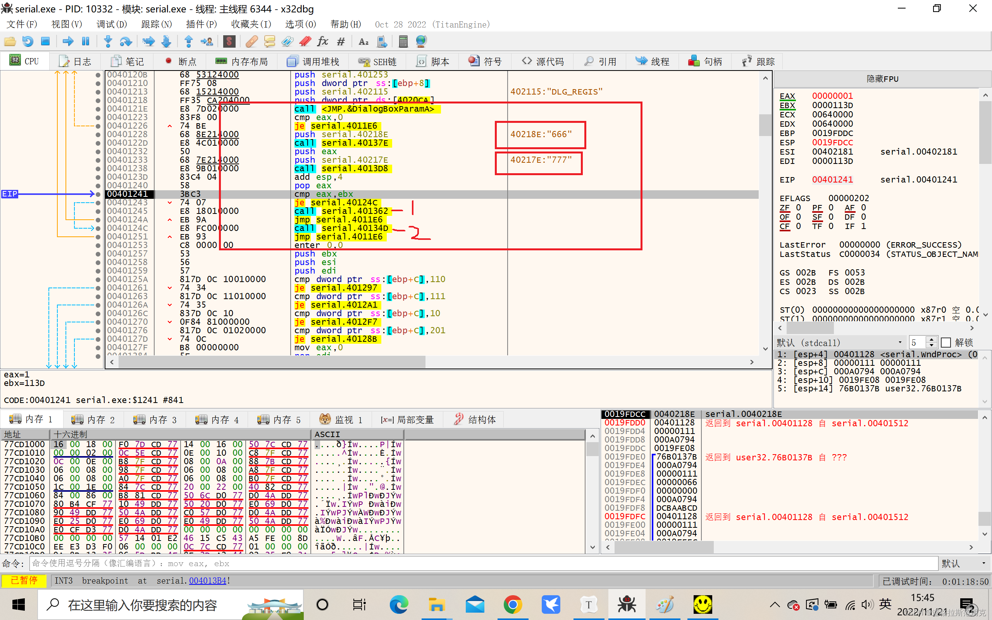The image size is (992, 620).
Task: Open the patches bandage icon
Action: 252,41
